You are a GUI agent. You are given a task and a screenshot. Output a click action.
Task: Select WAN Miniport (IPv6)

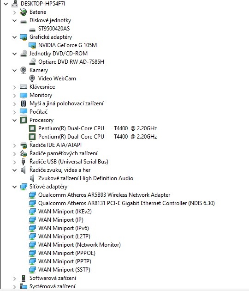click(64, 228)
